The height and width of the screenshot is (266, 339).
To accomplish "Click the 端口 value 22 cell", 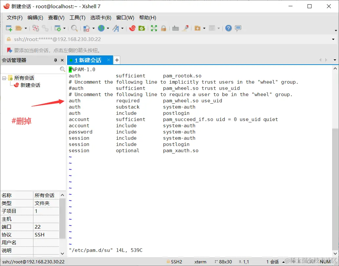I will point(46,227).
